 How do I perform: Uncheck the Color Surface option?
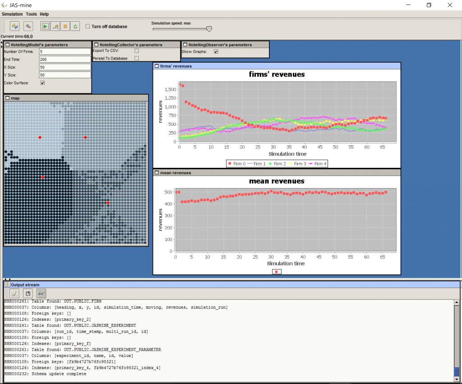(42, 83)
